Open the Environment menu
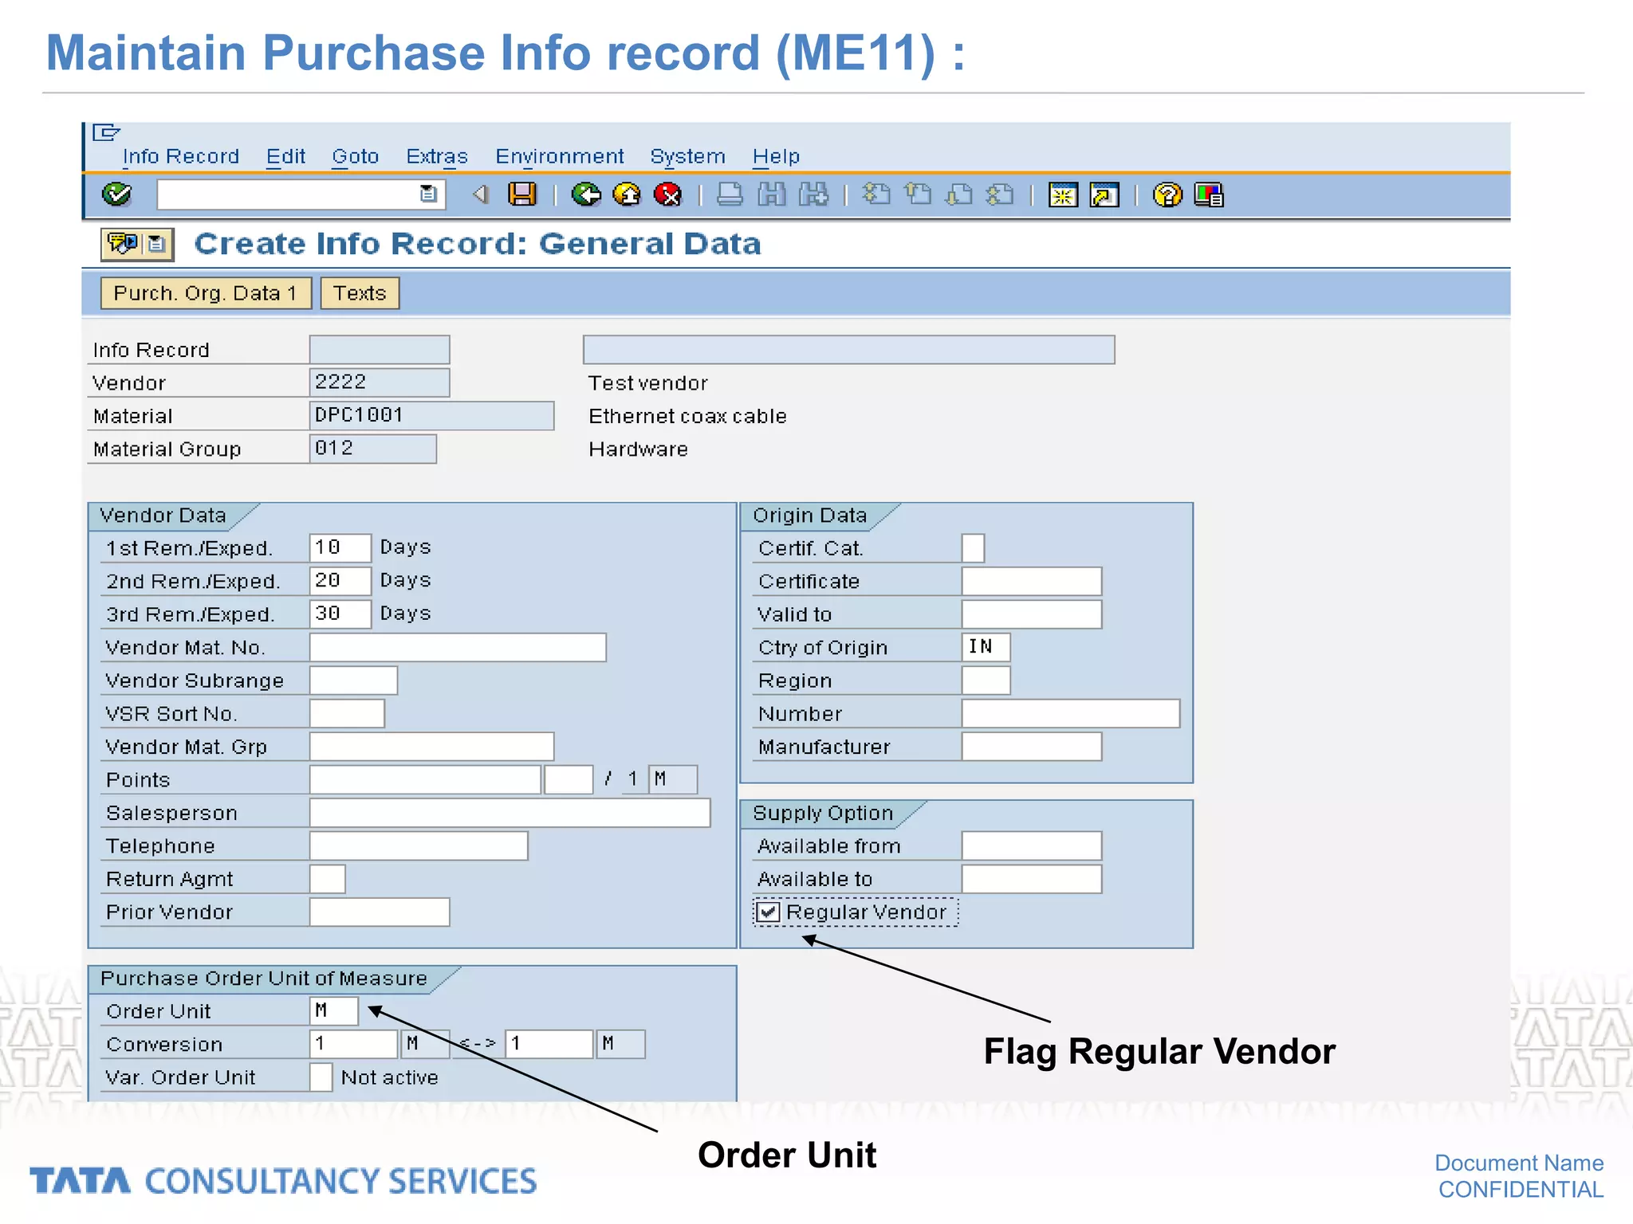This screenshot has height=1224, width=1633. pos(560,156)
